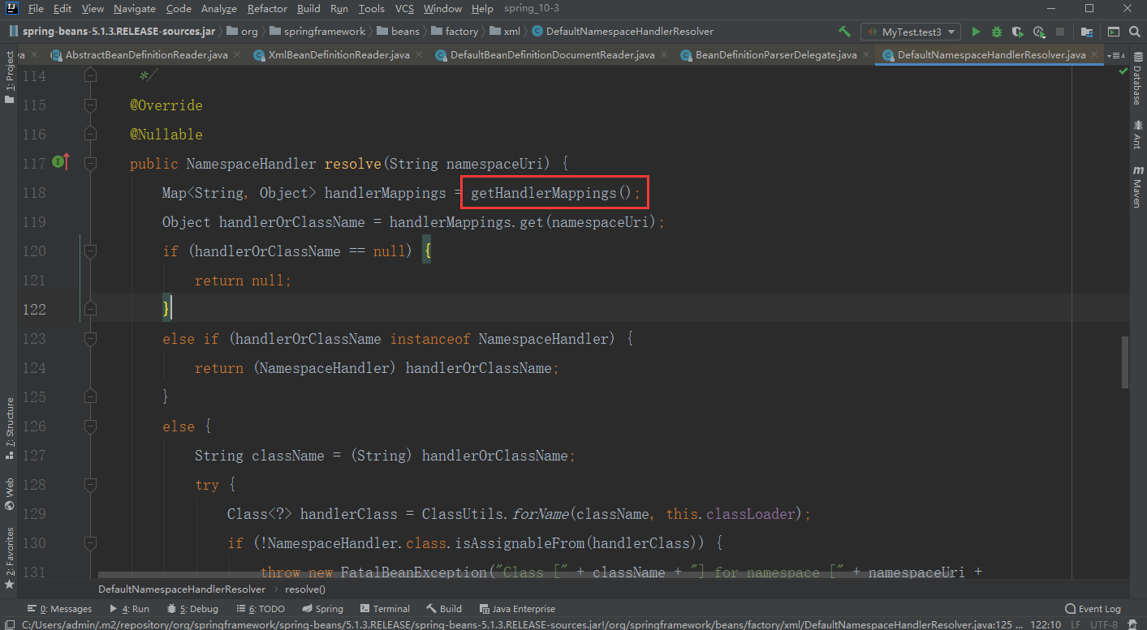Open the Navigate menu
The height and width of the screenshot is (630, 1147).
pos(135,9)
